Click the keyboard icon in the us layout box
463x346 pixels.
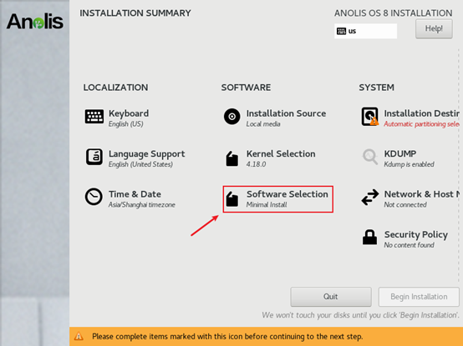point(341,31)
